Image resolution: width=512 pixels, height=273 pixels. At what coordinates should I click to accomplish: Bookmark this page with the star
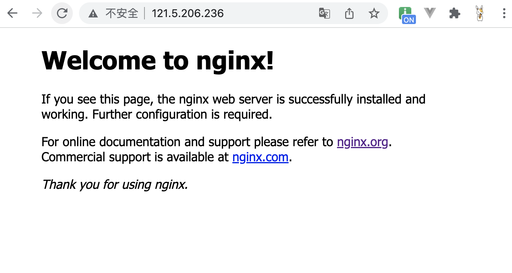pos(374,14)
